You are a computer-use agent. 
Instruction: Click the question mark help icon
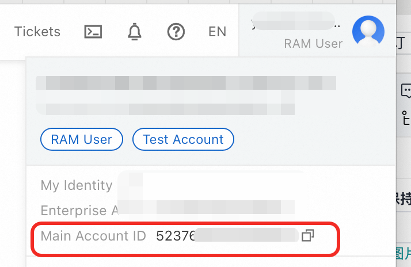click(176, 32)
